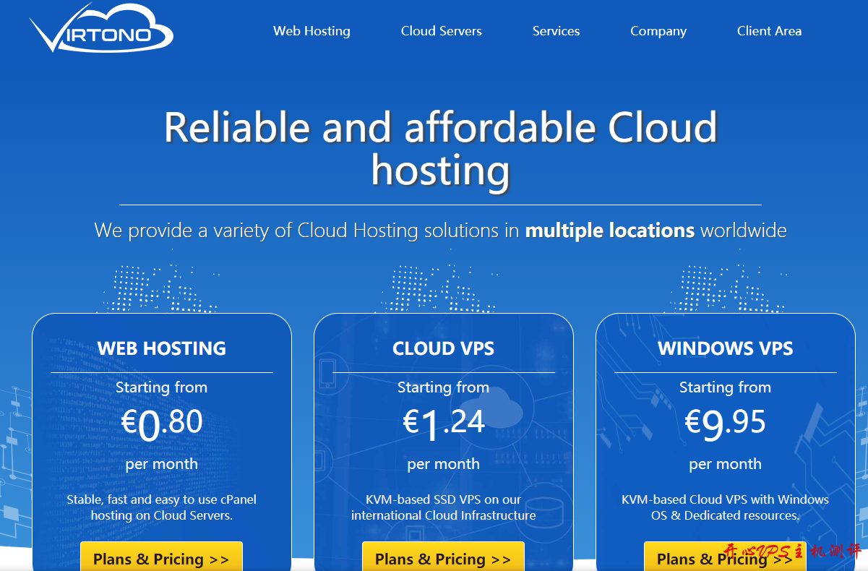The width and height of the screenshot is (868, 571).
Task: Select the WINDOWS VPS card title
Action: tap(726, 348)
